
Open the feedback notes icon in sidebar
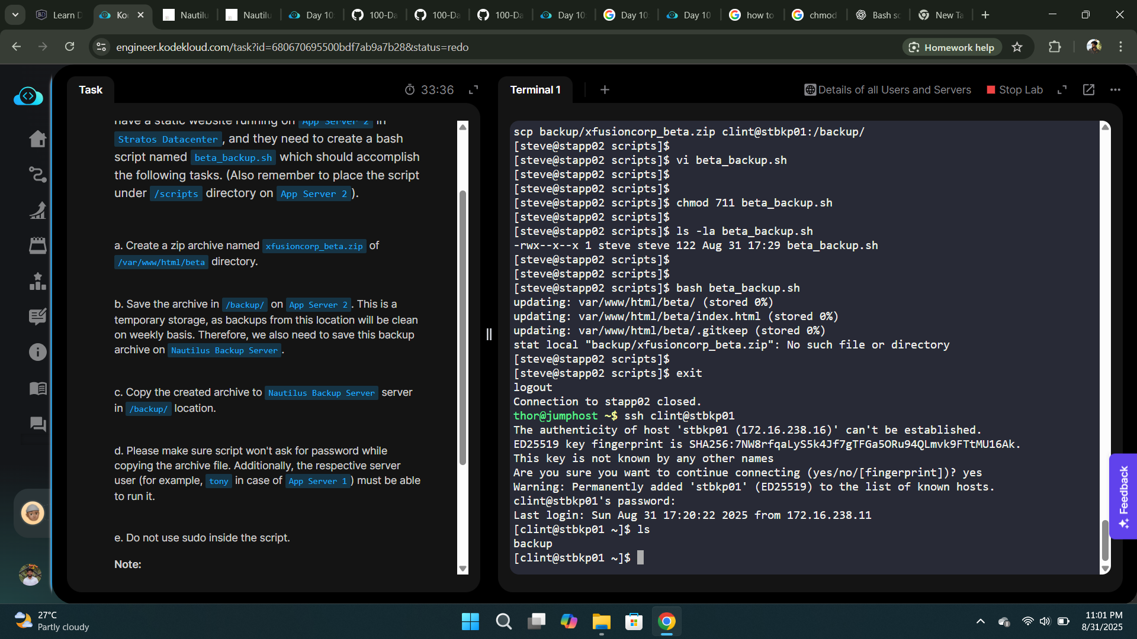pyautogui.click(x=37, y=317)
